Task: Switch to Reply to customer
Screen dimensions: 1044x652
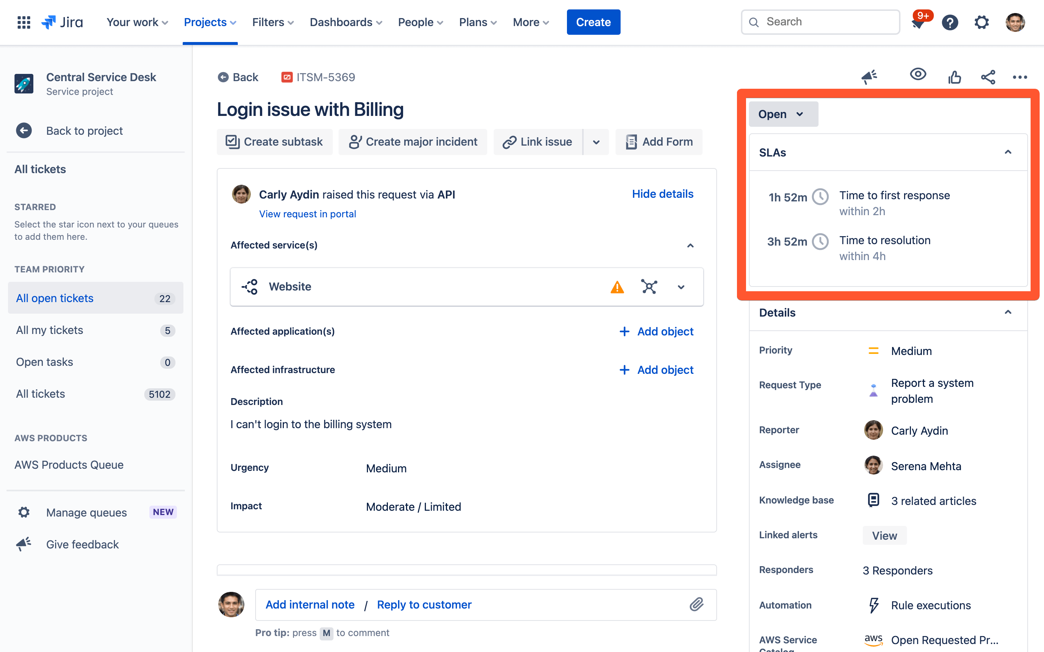Action: pyautogui.click(x=424, y=605)
